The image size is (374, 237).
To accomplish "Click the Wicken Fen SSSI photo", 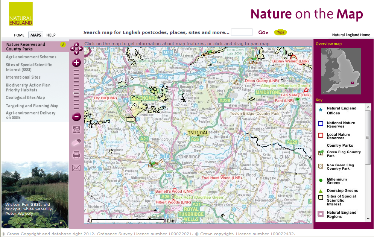I will pos(35,194).
